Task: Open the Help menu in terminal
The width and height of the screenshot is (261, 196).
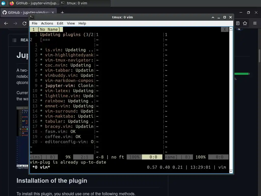Action: [x=82, y=23]
